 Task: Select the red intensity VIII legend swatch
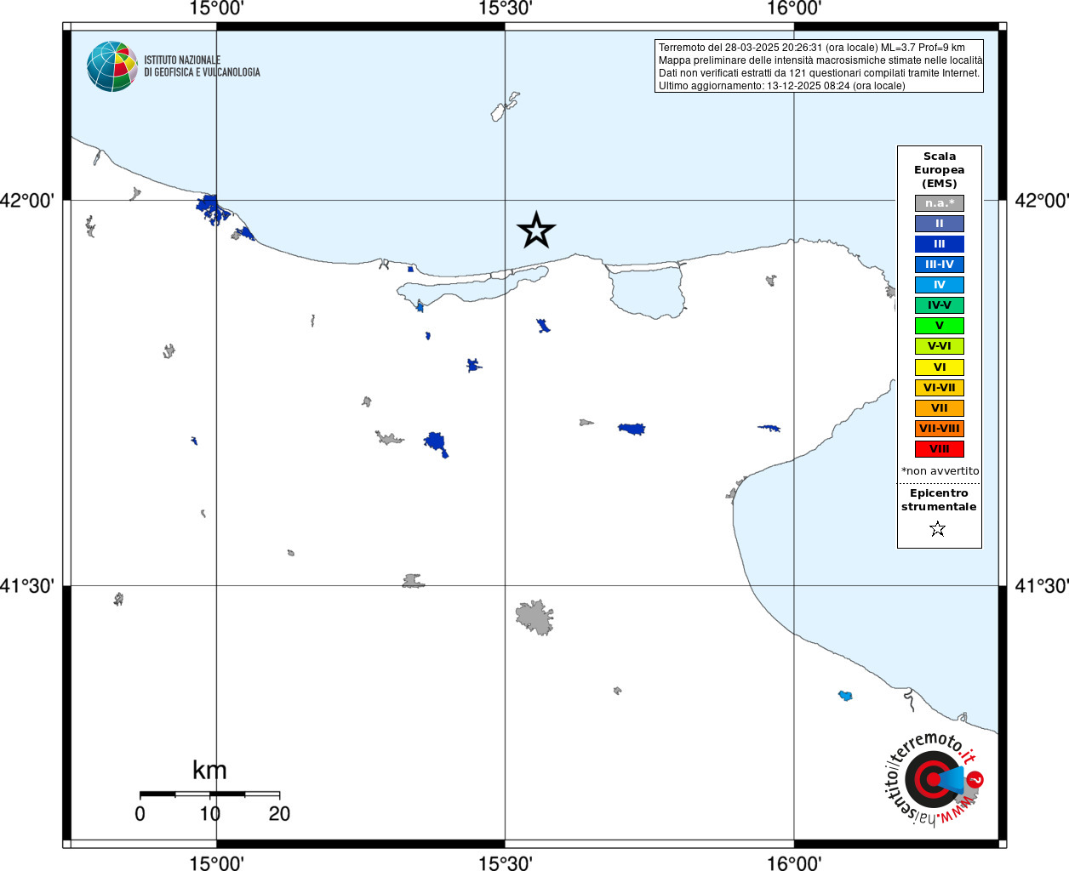click(x=940, y=449)
